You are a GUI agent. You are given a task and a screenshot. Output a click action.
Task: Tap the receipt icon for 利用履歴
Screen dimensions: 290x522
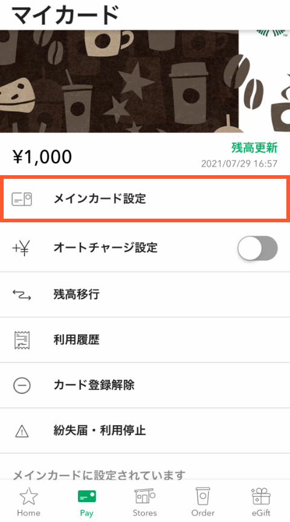pyautogui.click(x=22, y=340)
